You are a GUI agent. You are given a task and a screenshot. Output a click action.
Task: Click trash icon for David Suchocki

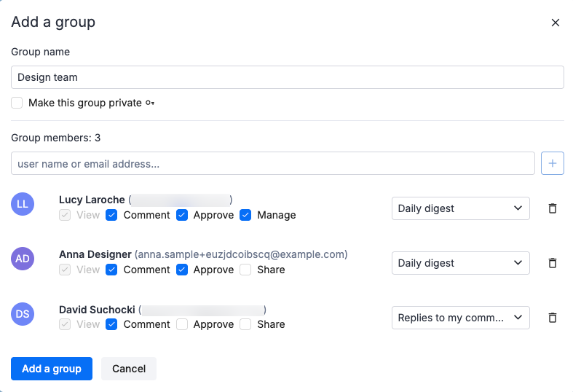[x=552, y=318]
